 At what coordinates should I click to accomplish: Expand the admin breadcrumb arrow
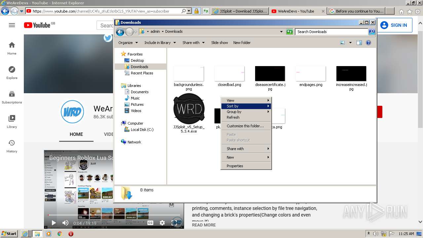pyautogui.click(x=163, y=32)
